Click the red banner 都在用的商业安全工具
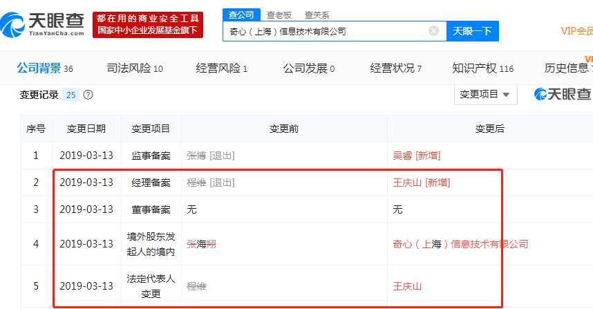 click(x=148, y=25)
